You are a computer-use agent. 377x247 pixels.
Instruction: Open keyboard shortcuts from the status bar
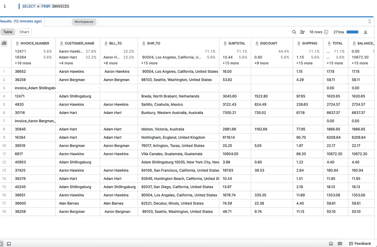pos(340,243)
